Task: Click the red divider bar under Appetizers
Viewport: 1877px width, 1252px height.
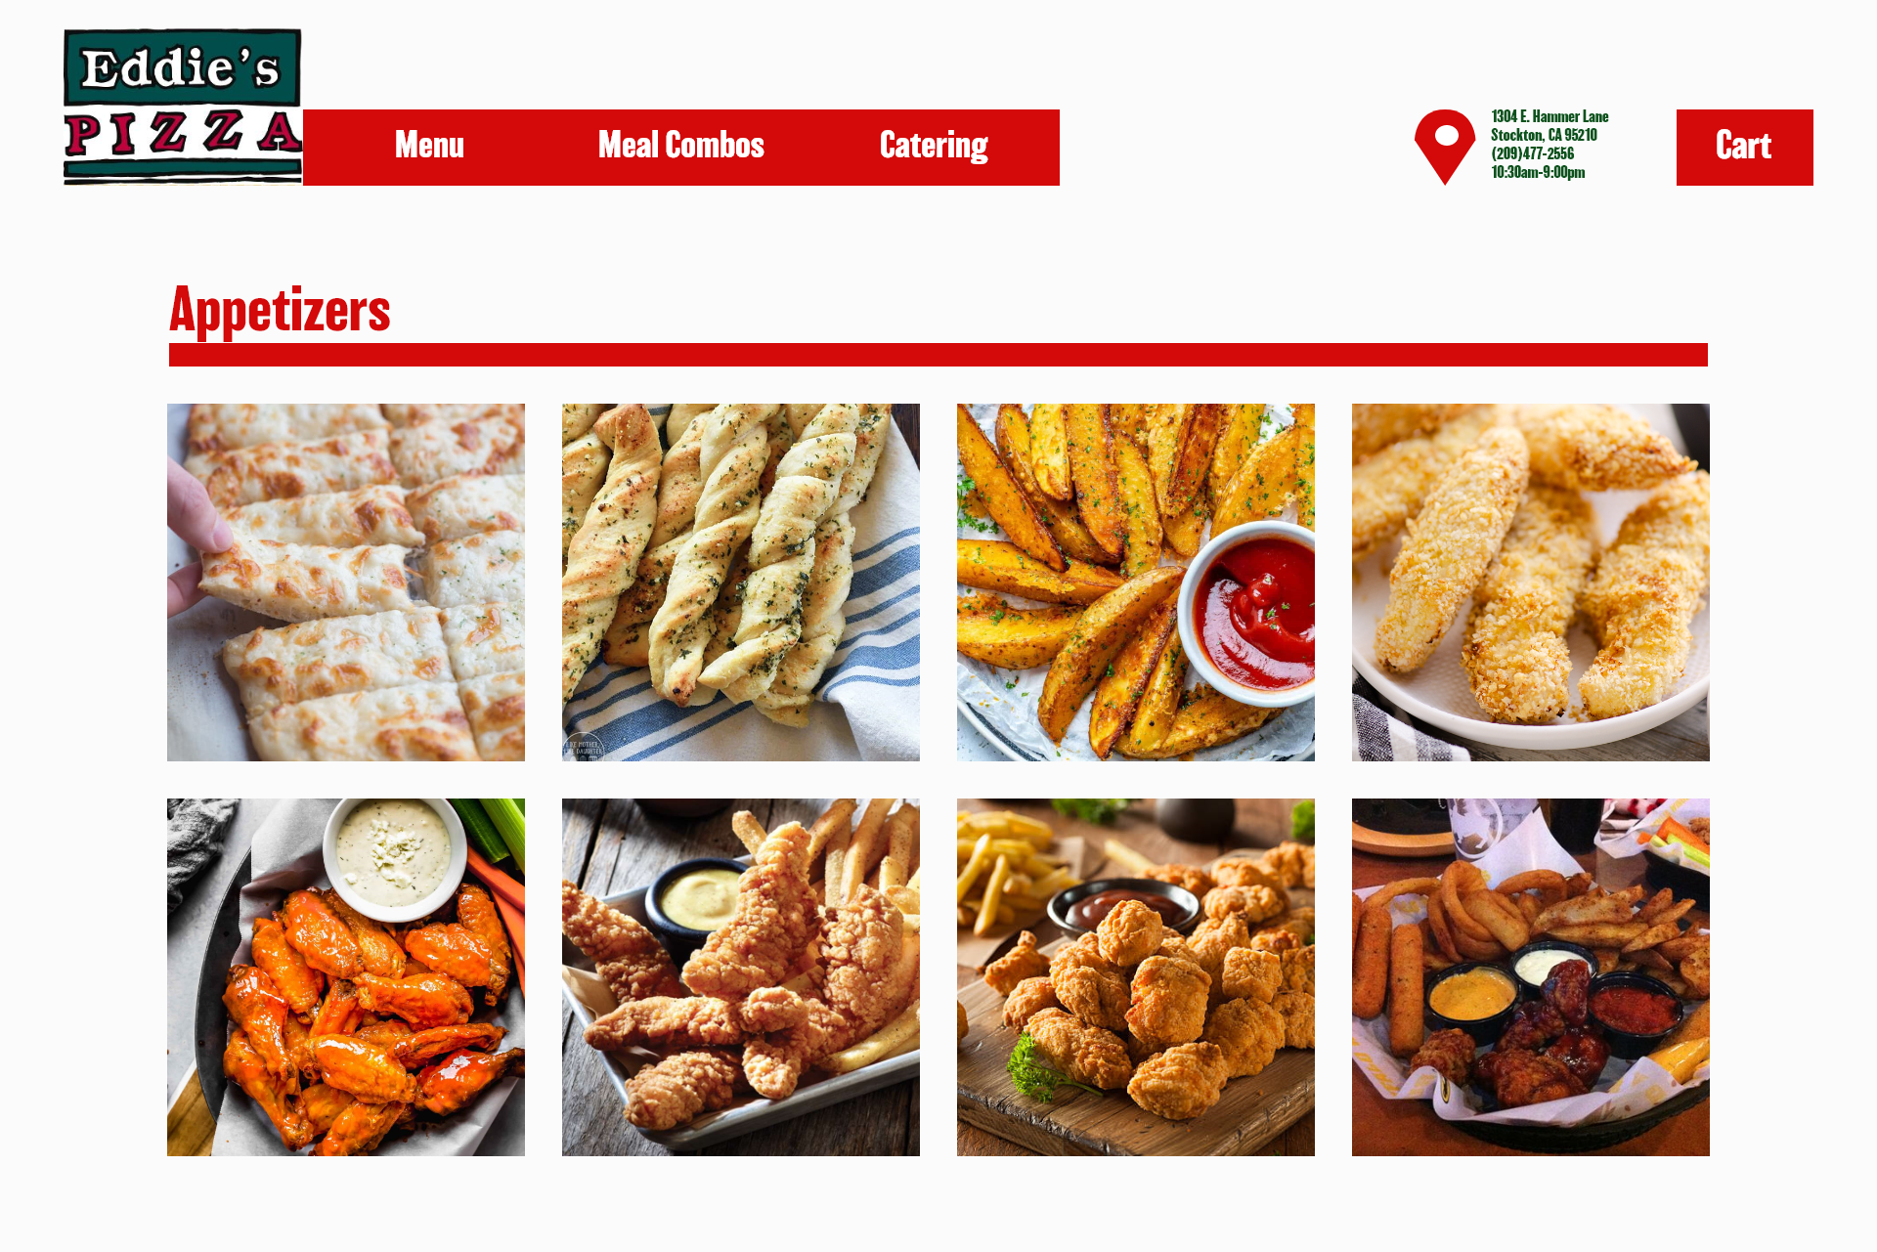Action: [x=938, y=355]
